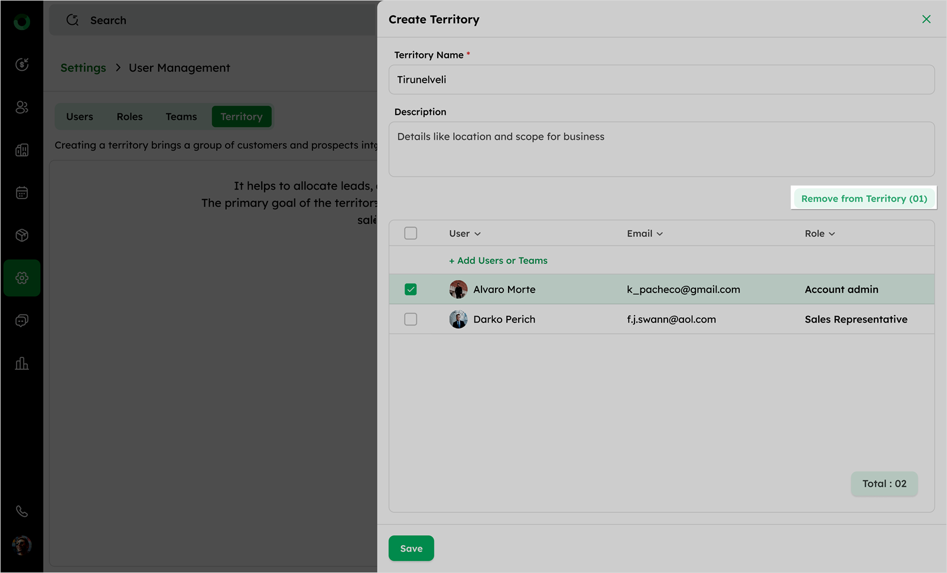Image resolution: width=947 pixels, height=573 pixels.
Task: Open the phone dialer icon in sidebar
Action: [x=22, y=512]
